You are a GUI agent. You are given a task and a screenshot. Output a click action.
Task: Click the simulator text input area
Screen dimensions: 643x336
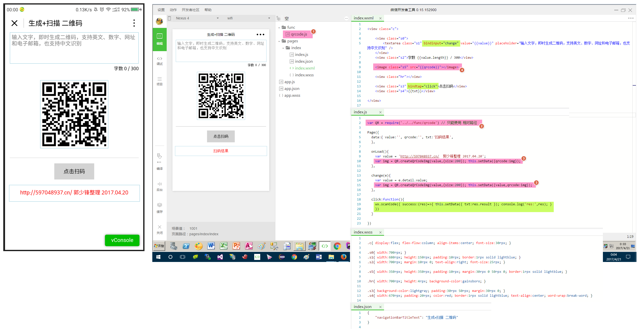click(221, 51)
